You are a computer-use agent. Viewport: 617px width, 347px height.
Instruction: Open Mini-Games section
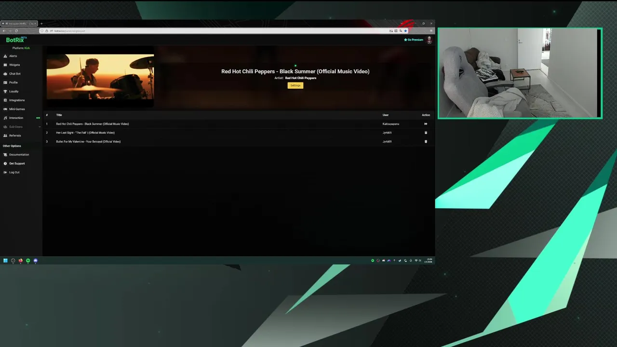tap(17, 109)
